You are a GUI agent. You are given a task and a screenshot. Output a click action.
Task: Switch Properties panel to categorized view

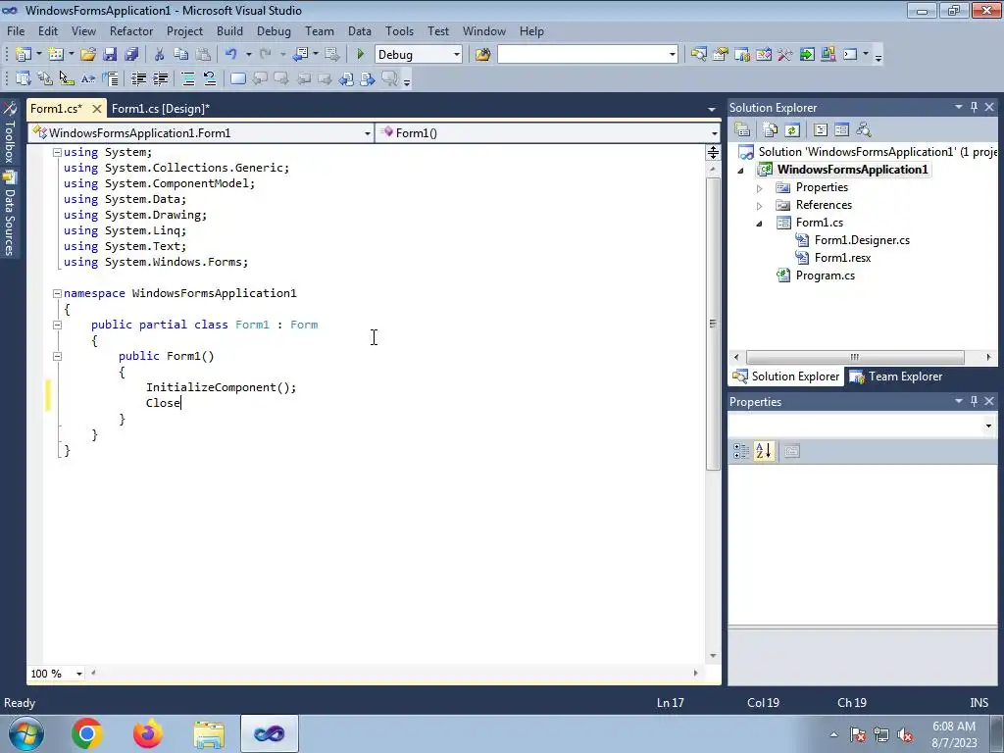pyautogui.click(x=741, y=451)
